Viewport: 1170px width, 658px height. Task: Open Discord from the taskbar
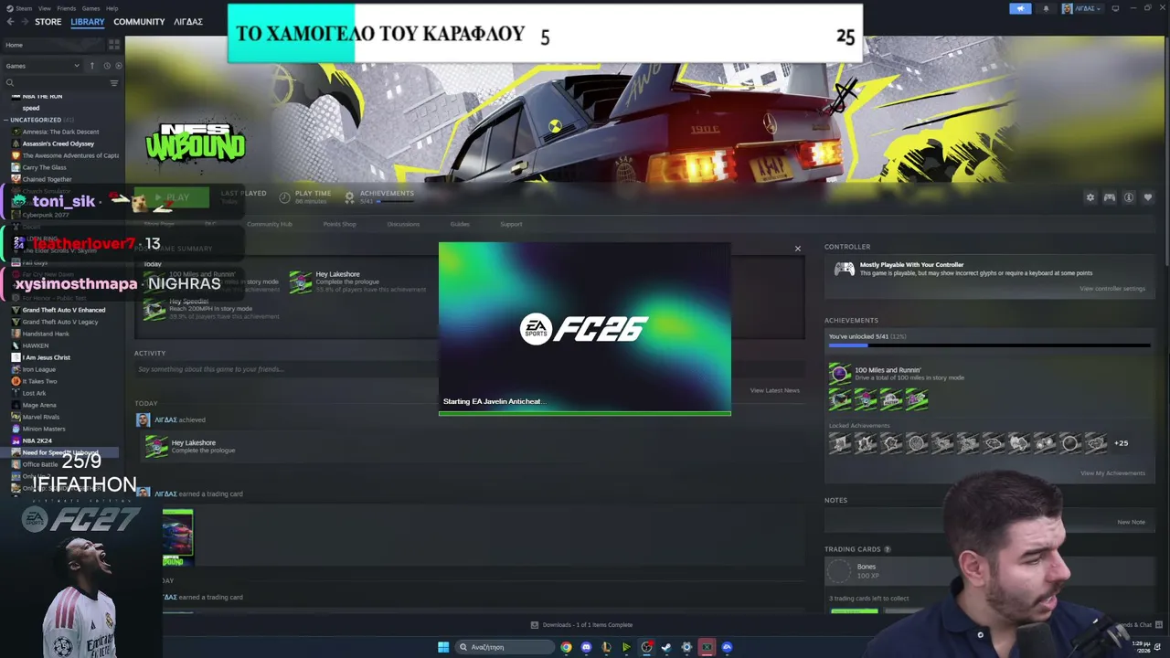click(587, 648)
